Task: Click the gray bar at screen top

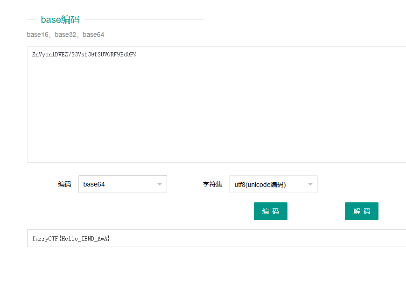Action: coord(203,2)
